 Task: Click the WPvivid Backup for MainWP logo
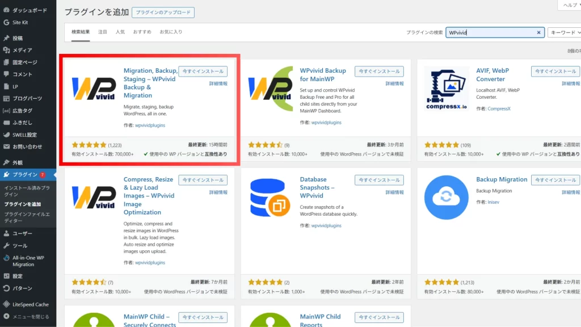click(270, 88)
